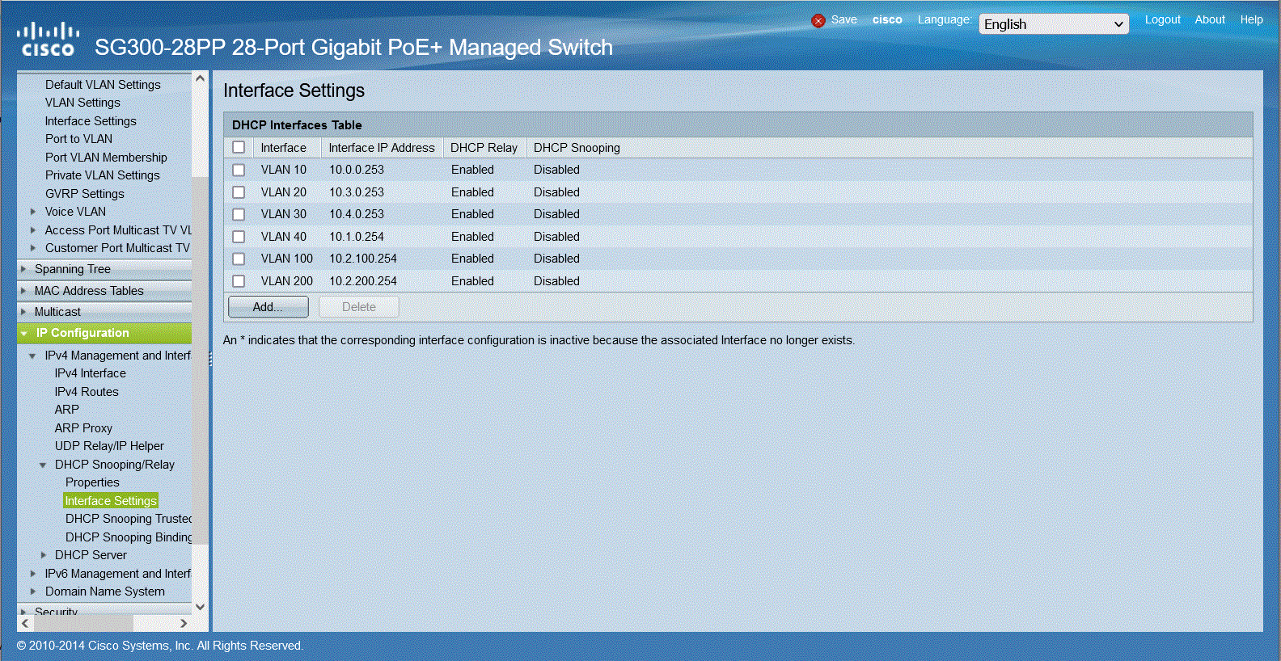The image size is (1281, 661).
Task: Open VLAN Interface Settings menu item
Action: pos(91,121)
